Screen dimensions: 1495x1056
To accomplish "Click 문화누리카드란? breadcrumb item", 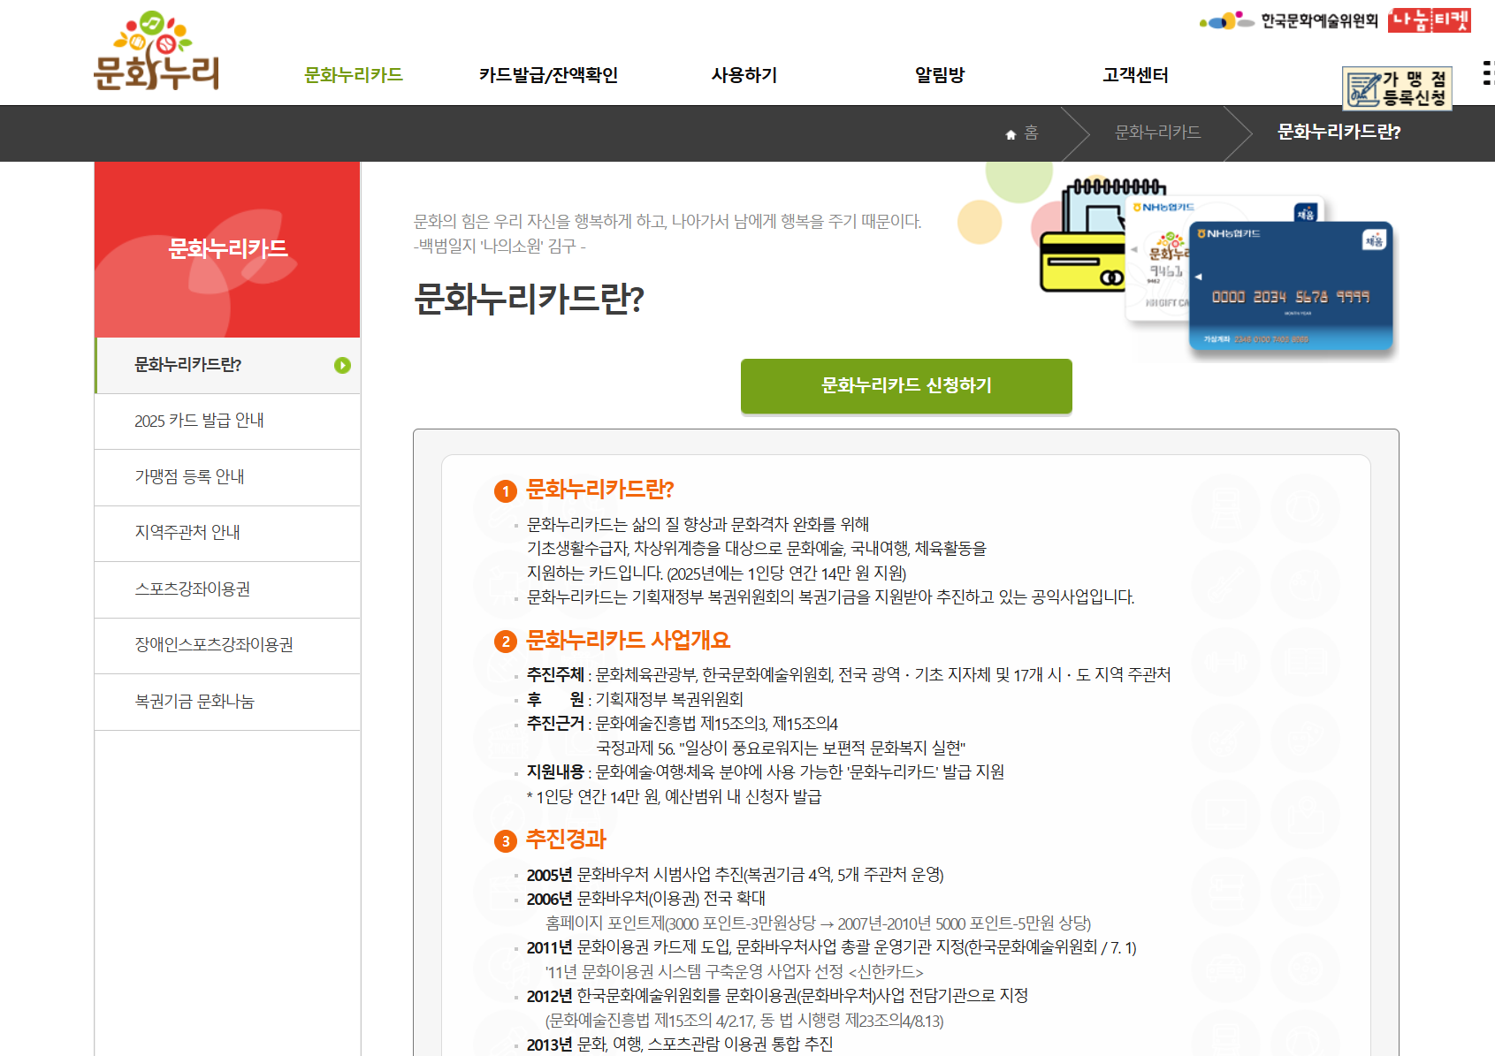I will (1339, 133).
